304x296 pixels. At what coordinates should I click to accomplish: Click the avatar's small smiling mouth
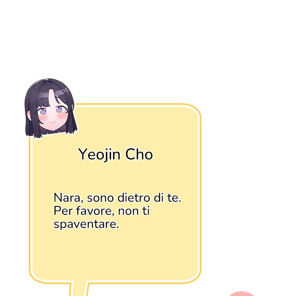point(52,122)
